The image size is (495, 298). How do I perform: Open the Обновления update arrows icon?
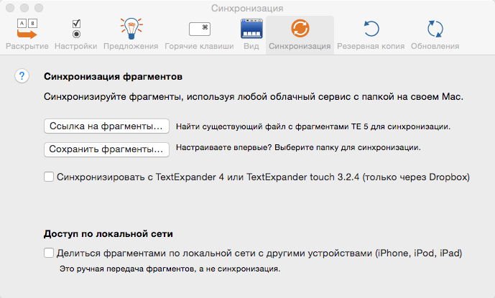coord(435,29)
